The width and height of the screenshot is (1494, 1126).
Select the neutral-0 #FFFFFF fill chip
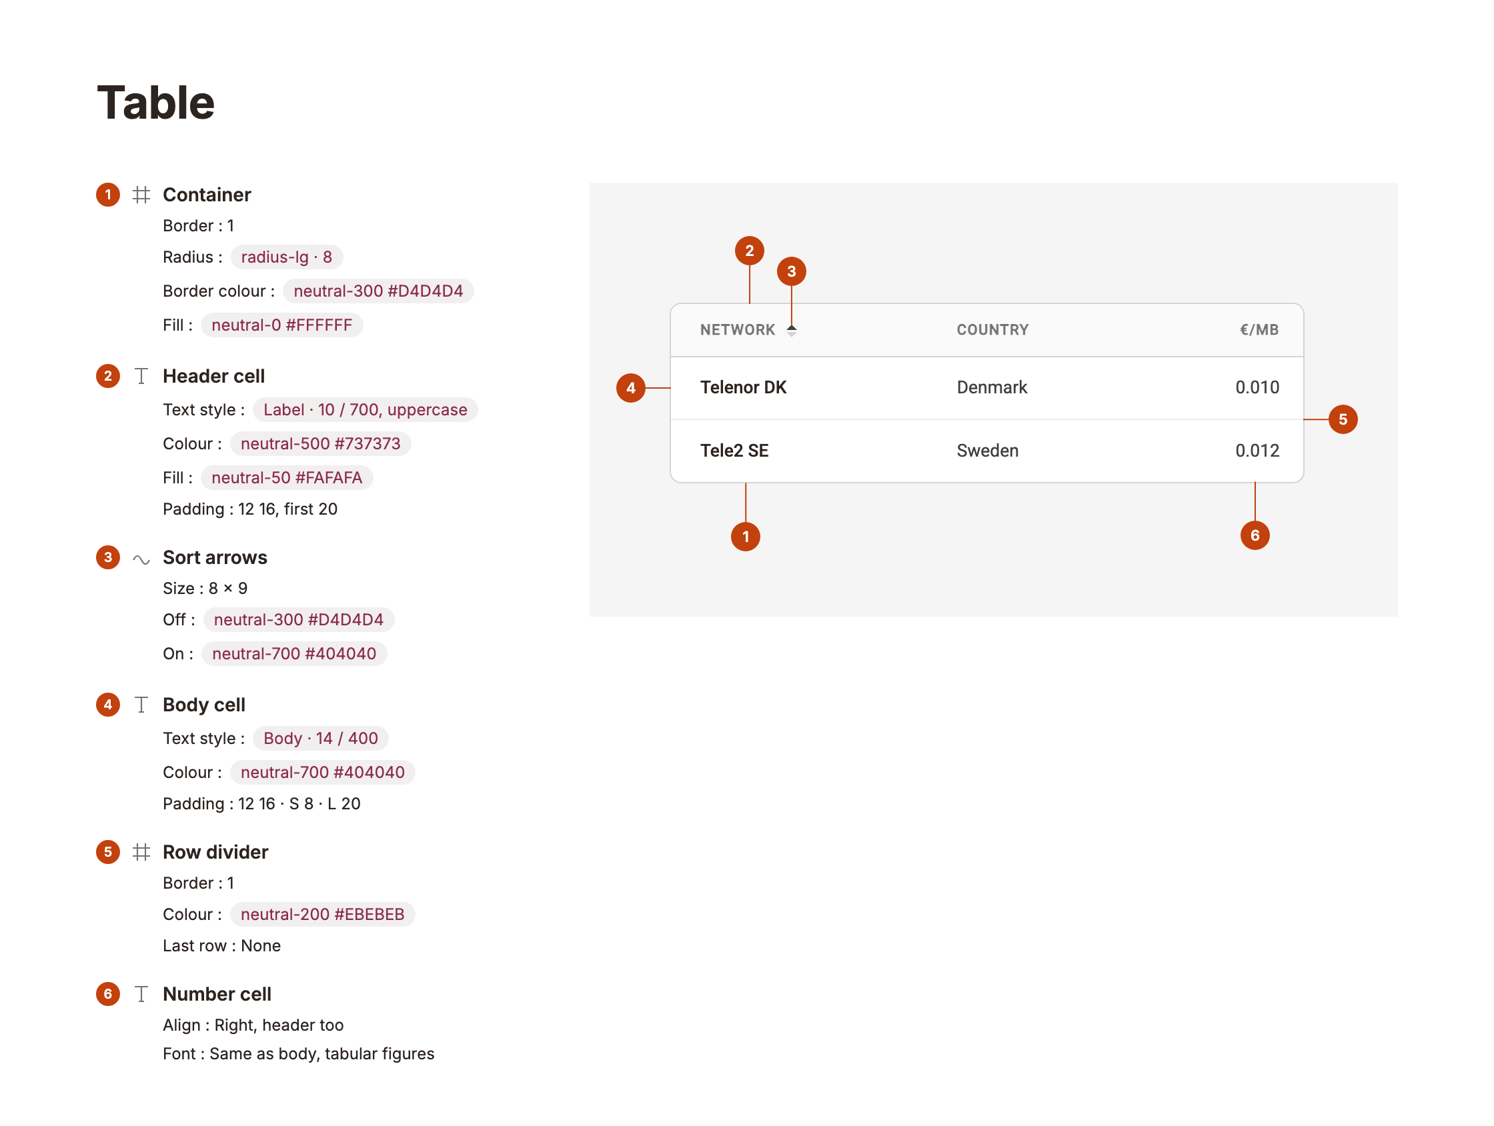coord(281,325)
